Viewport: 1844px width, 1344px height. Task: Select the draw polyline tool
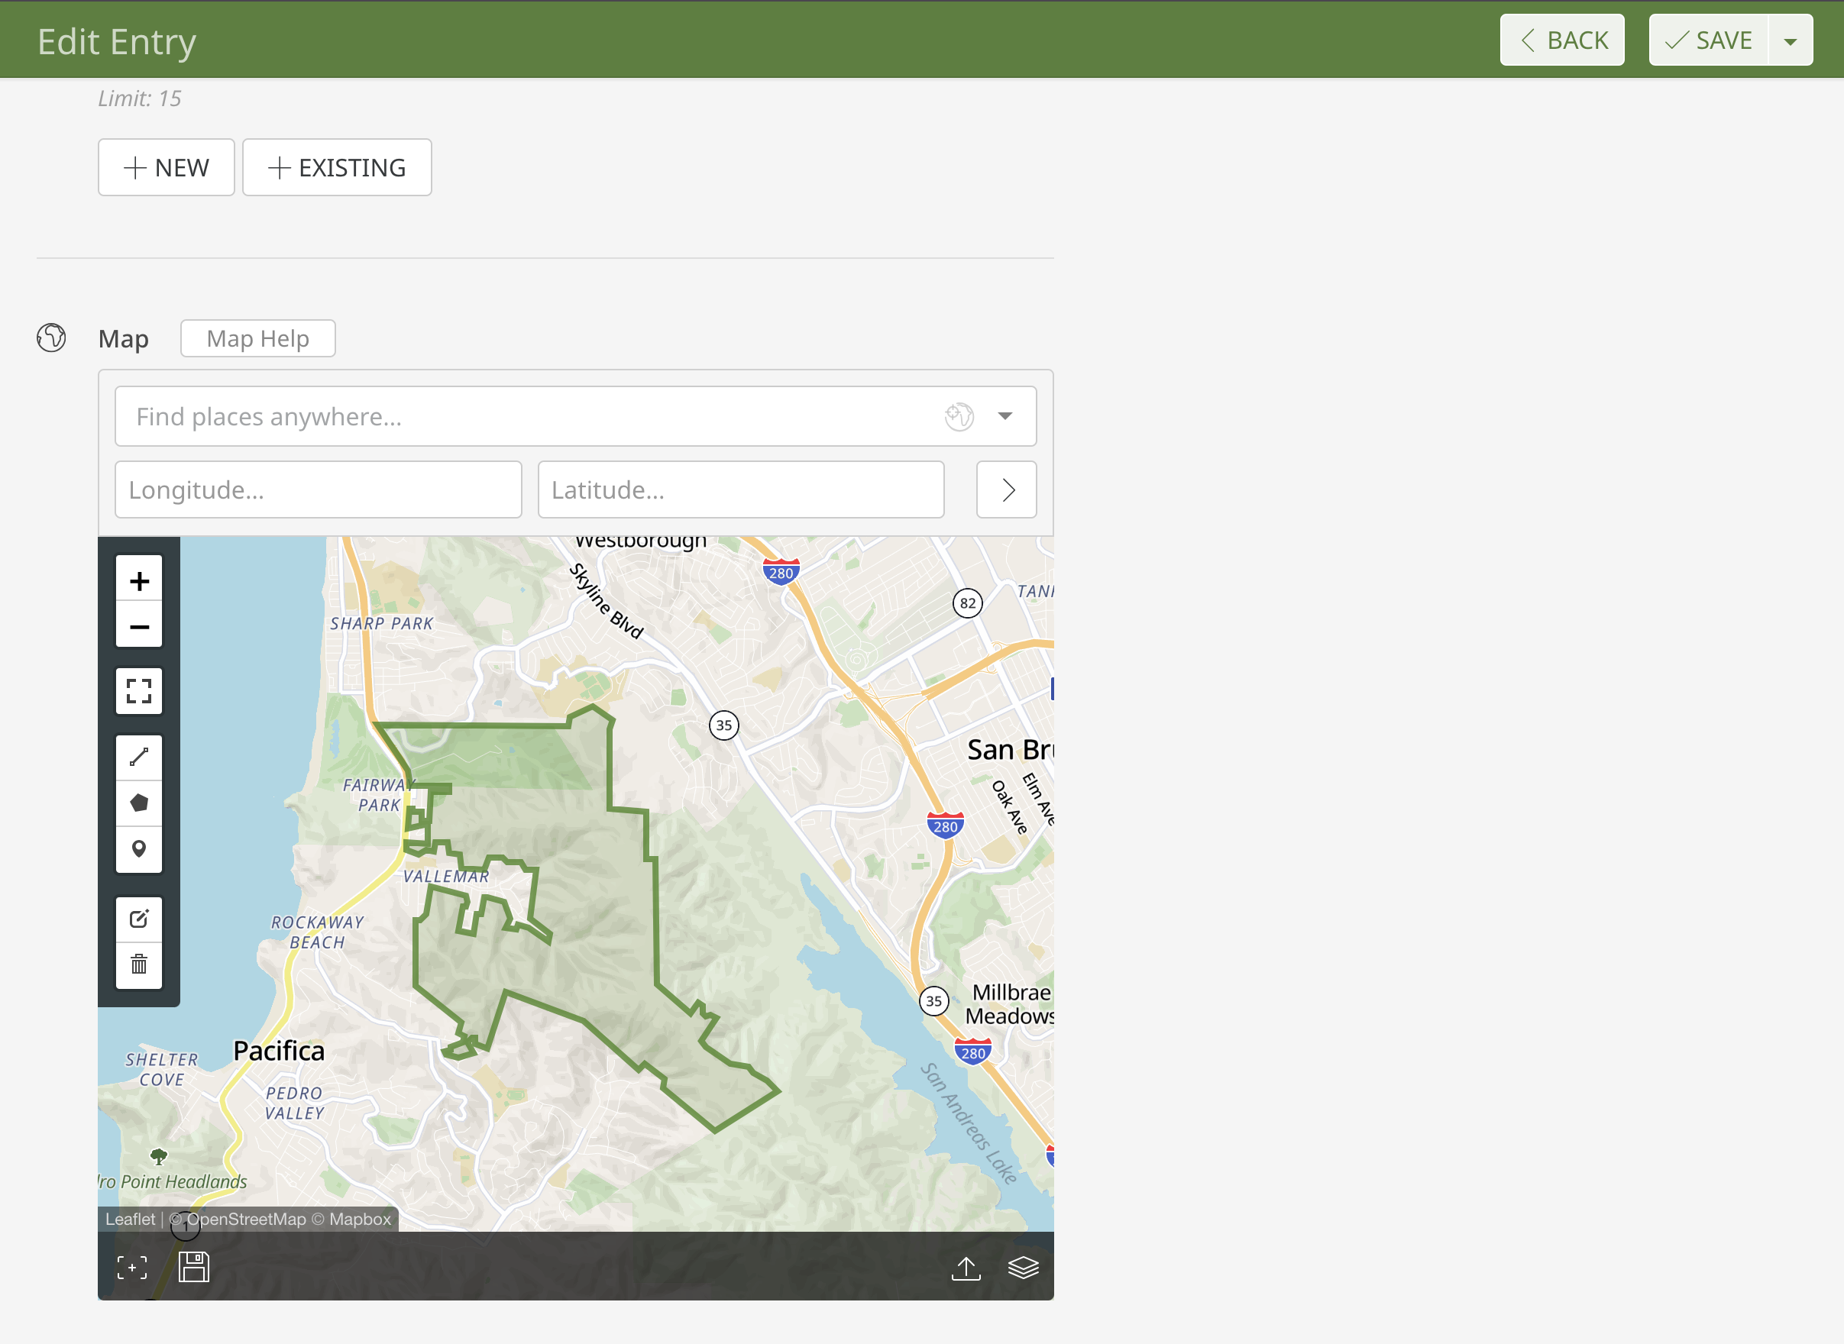pos(139,758)
